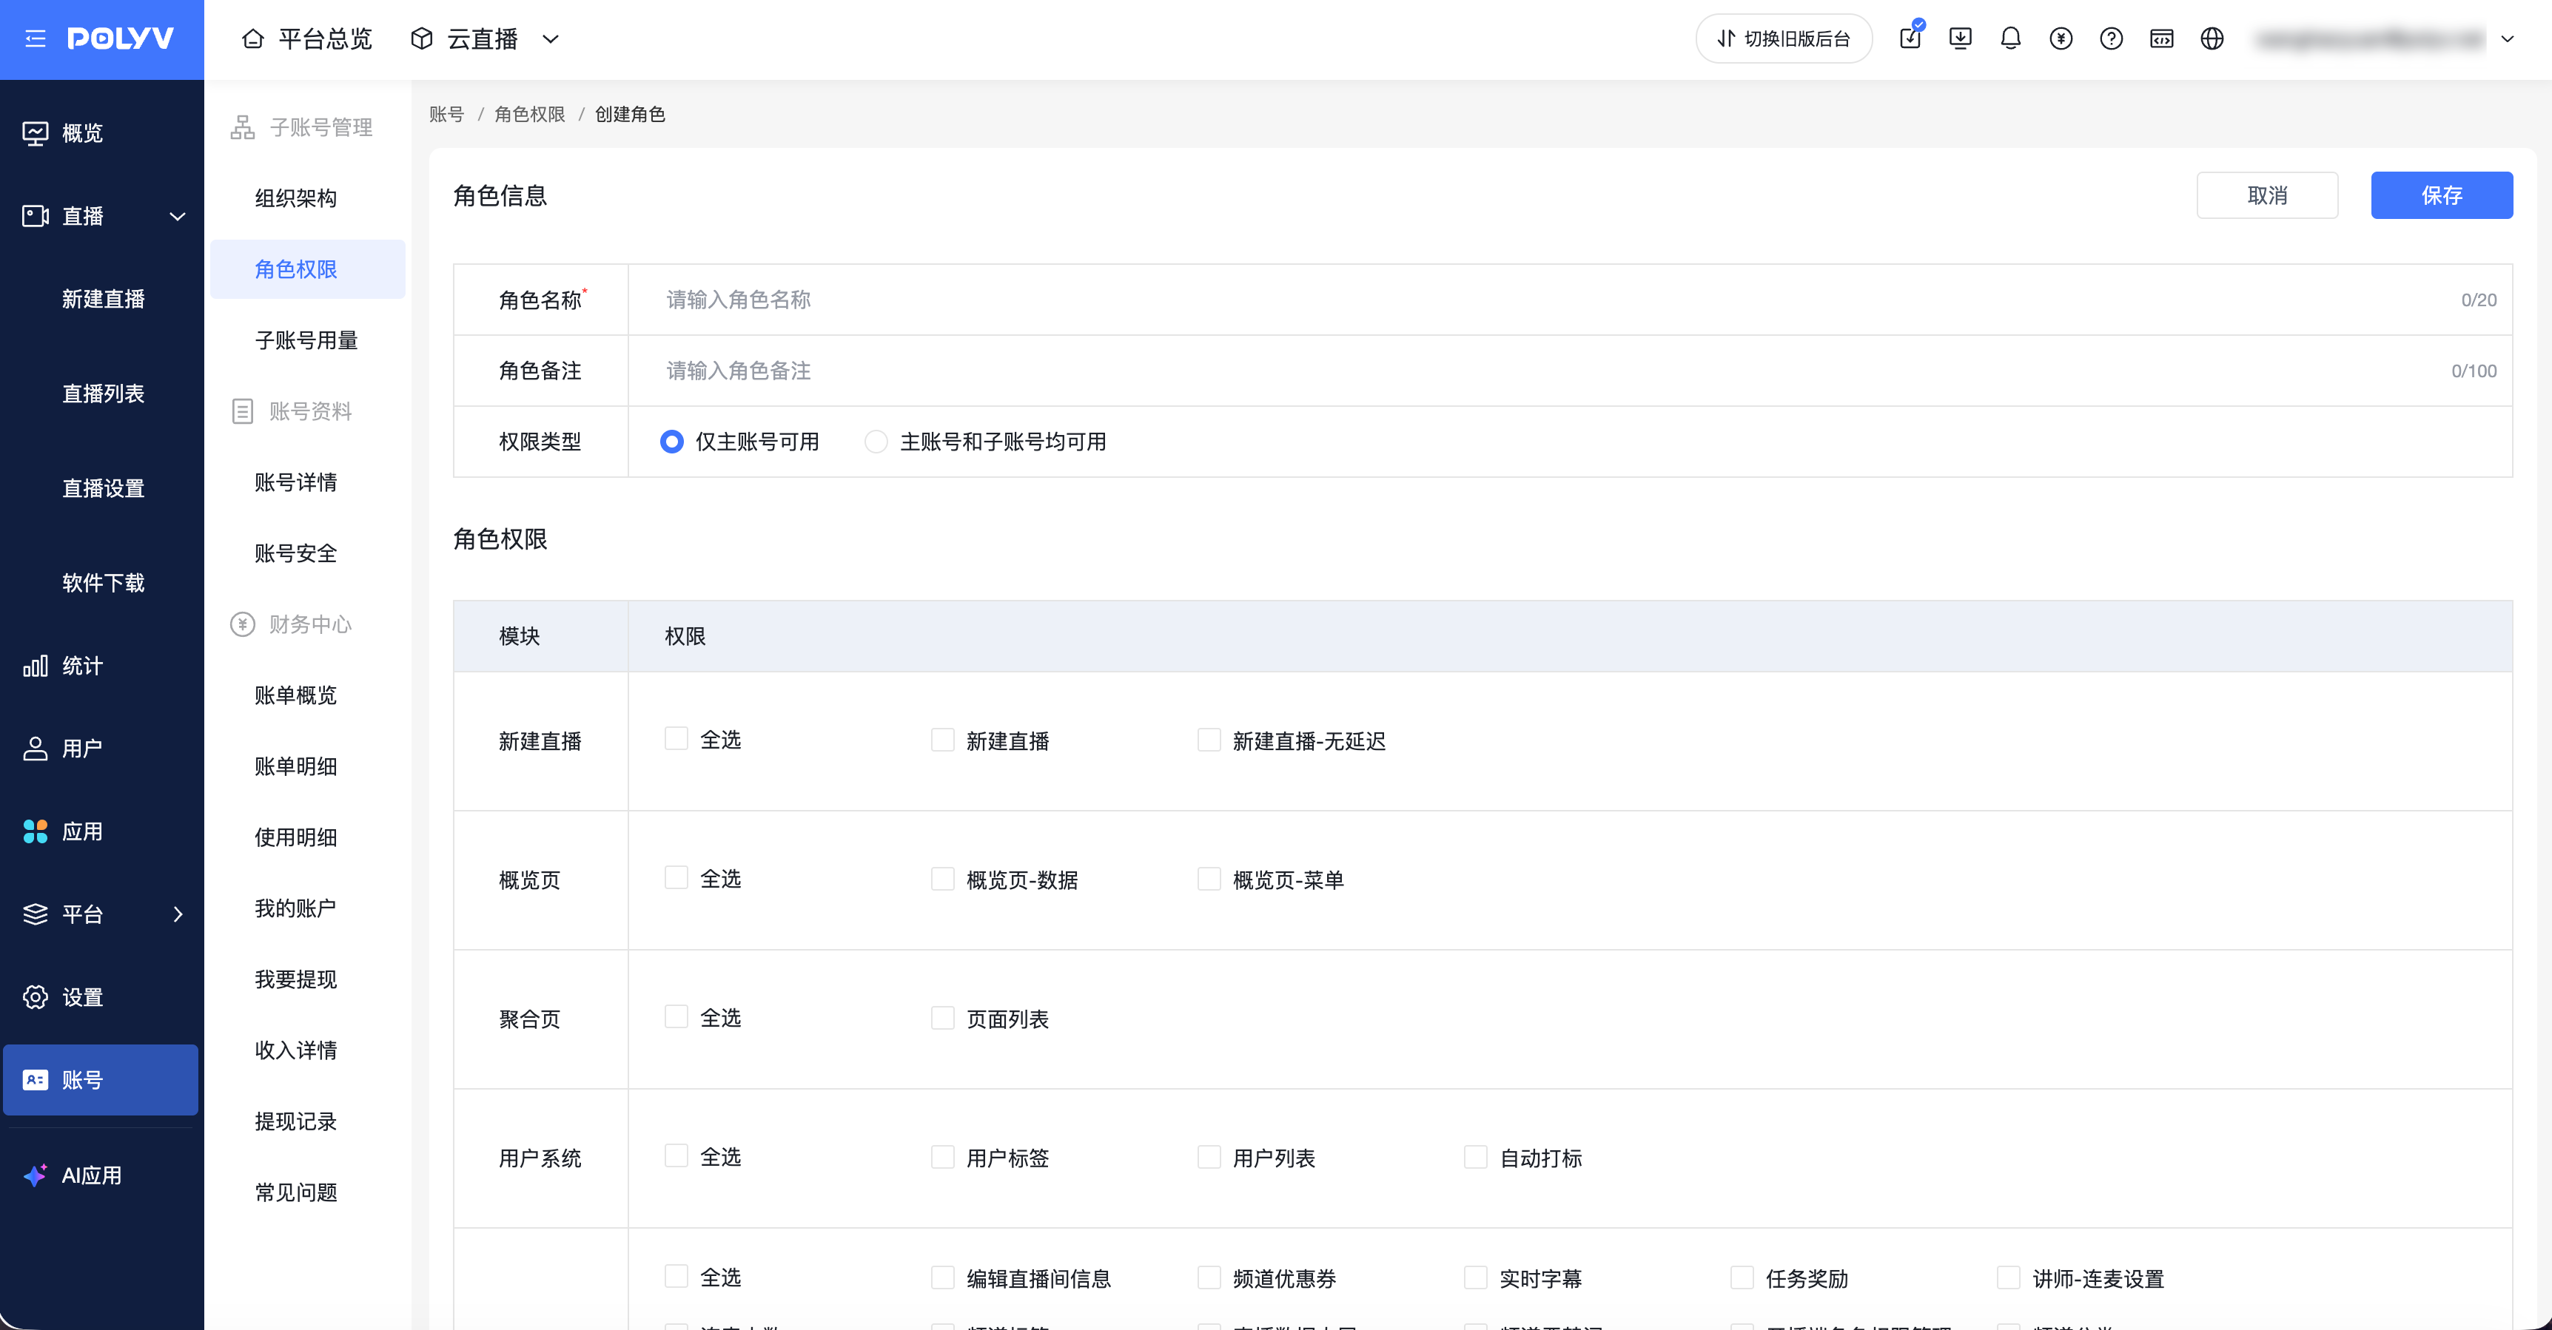Click the 账号 ID card icon
This screenshot has height=1330, width=2552.
coord(36,1081)
